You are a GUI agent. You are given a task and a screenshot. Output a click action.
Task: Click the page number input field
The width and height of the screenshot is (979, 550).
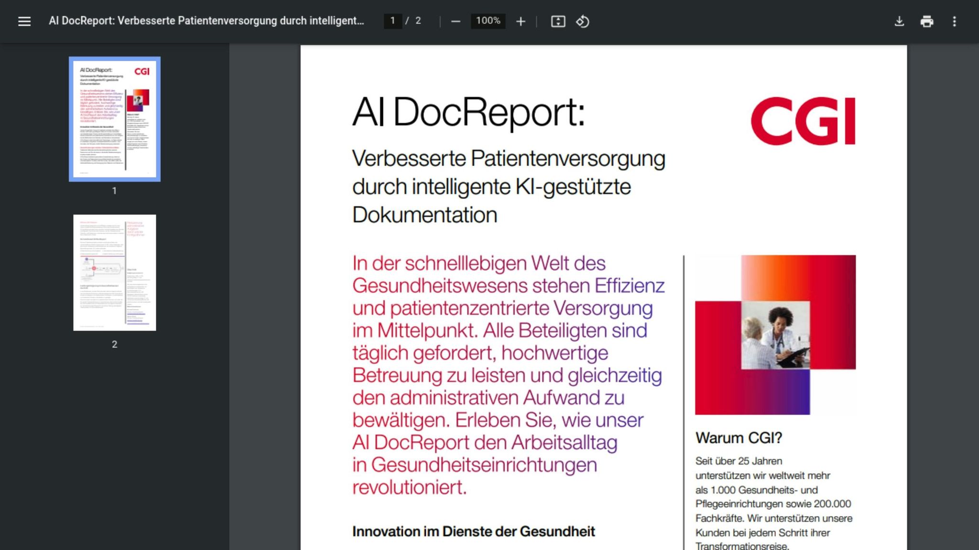(x=392, y=21)
